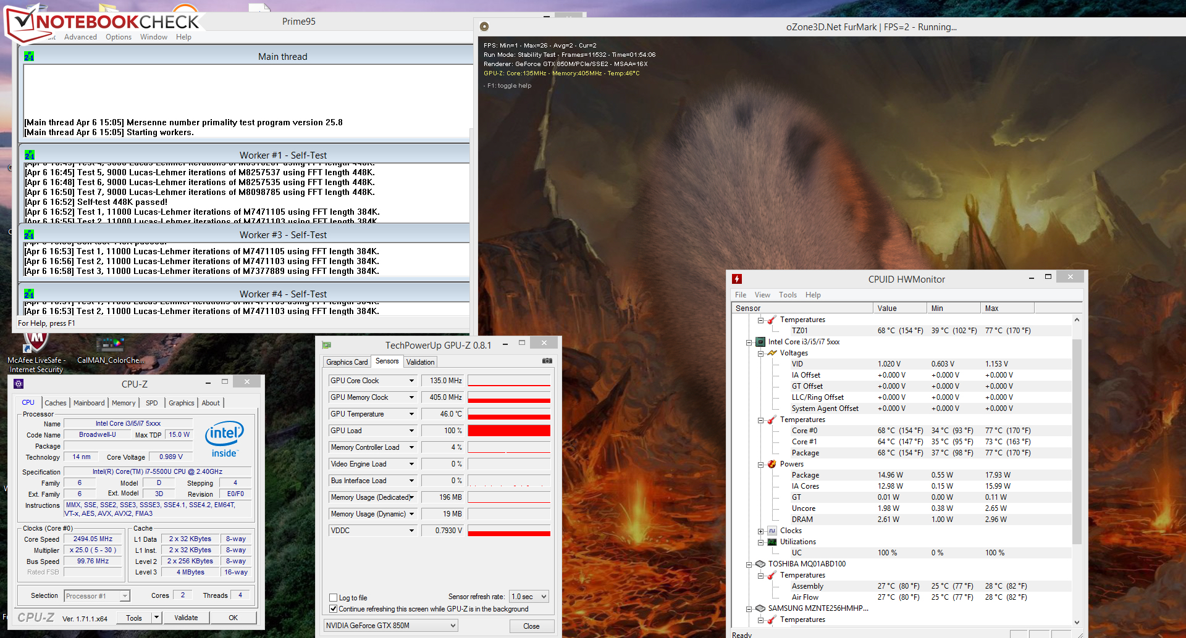This screenshot has width=1186, height=638.
Task: Click the Utilizations icon in HWMonitor tree
Action: pos(772,542)
